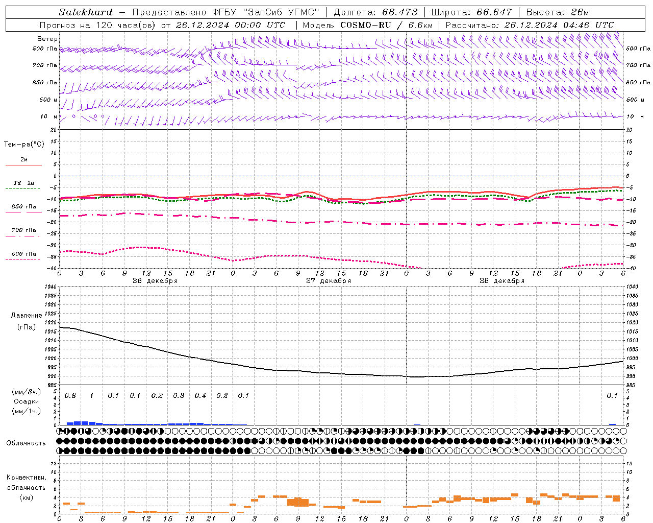This screenshot has height=523, width=653.
Task: Click the 0.3 precipitation amount value
Action: click(x=179, y=396)
